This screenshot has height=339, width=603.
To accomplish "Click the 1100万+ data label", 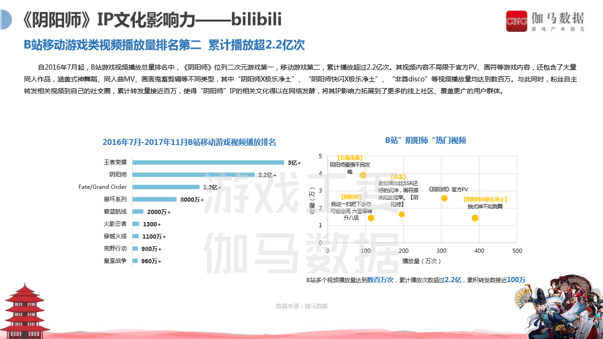I will coord(154,237).
